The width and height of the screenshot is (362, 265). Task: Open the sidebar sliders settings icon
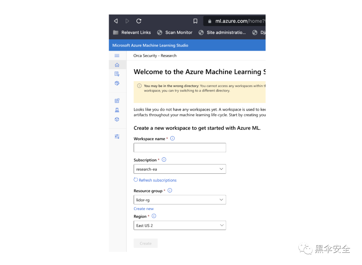[x=117, y=137]
